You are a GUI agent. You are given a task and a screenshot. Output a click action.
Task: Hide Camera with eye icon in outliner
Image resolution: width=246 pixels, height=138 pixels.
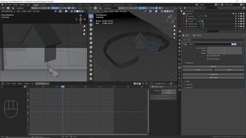pos(239,21)
